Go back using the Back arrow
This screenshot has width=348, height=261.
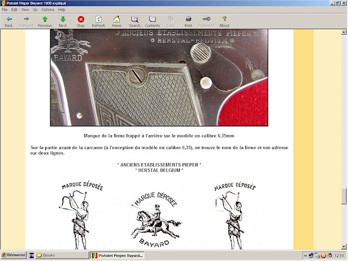9,21
